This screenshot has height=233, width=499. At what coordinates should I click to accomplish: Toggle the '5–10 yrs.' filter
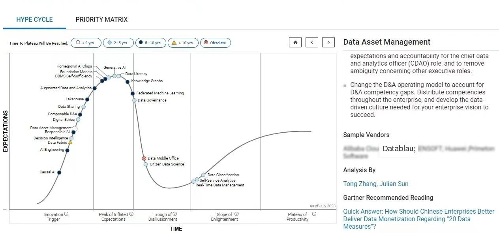click(150, 43)
